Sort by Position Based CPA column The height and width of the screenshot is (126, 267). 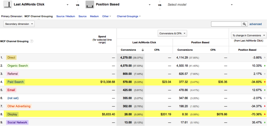(x=213, y=50)
